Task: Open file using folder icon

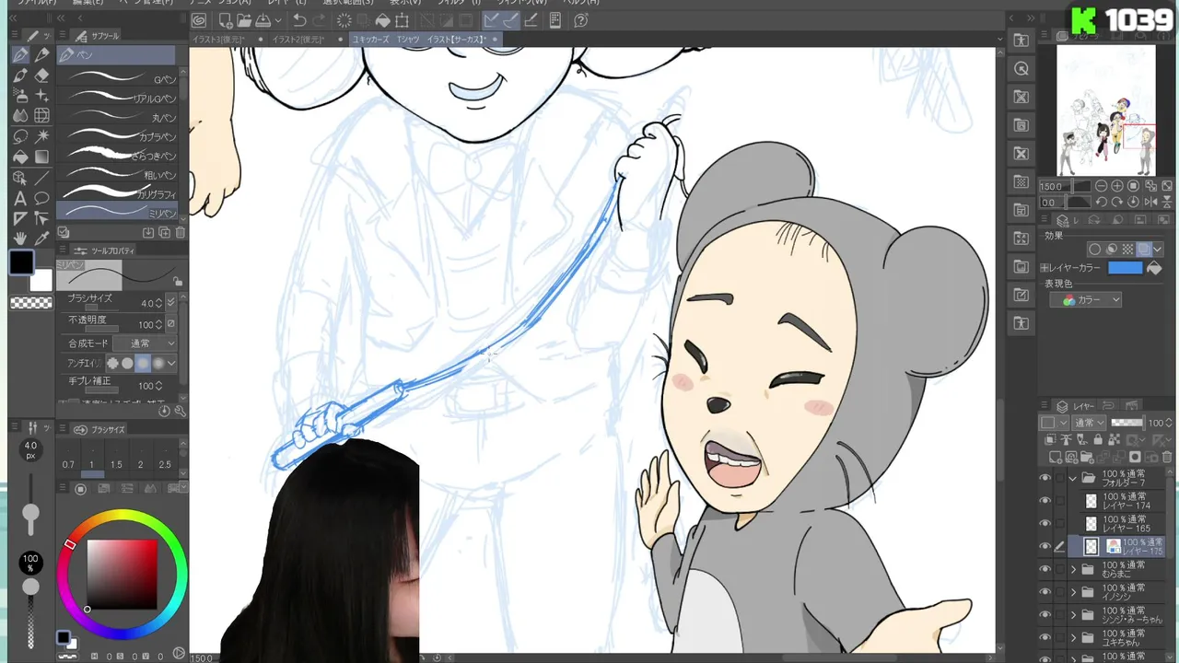Action: click(244, 20)
